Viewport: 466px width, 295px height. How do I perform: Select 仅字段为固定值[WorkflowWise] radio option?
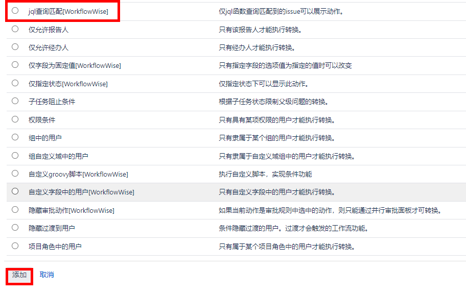(15, 65)
